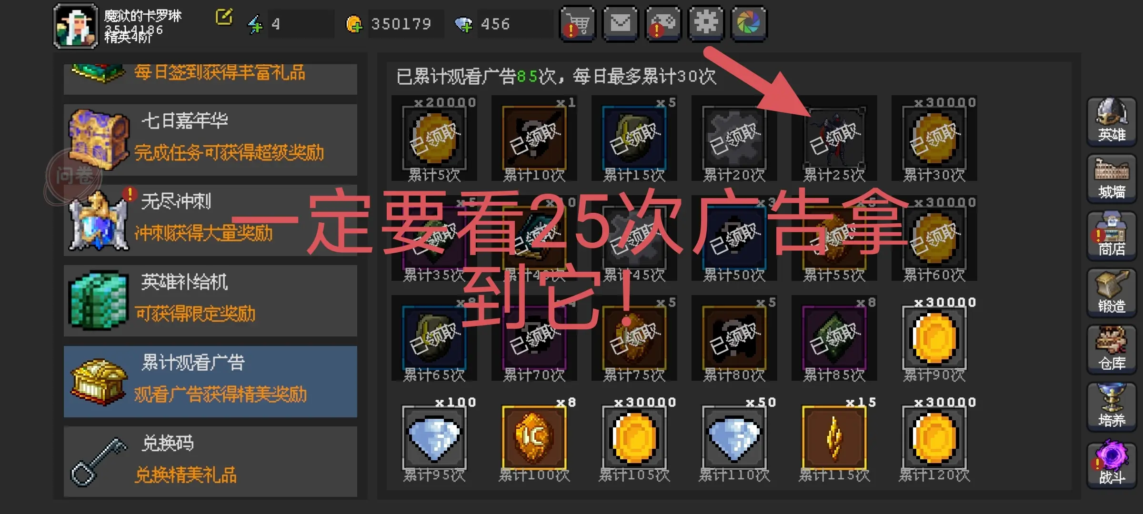Open the settings gear icon
Viewport: 1143px width, 514px height.
click(x=706, y=24)
